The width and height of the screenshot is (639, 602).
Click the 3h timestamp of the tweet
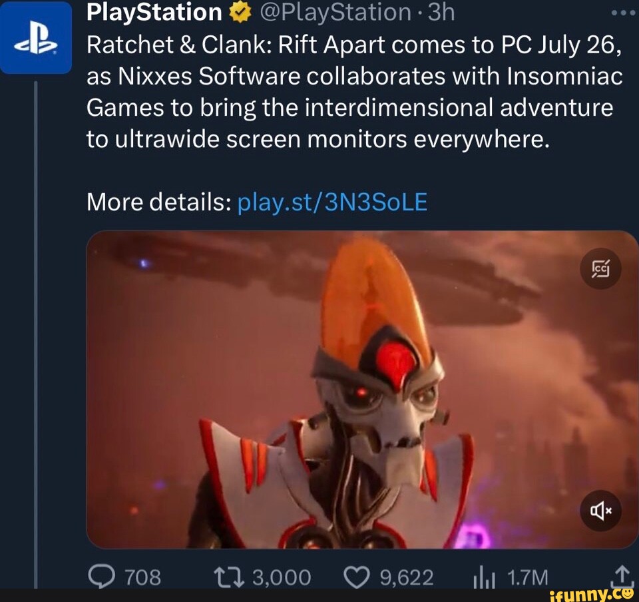[x=442, y=13]
